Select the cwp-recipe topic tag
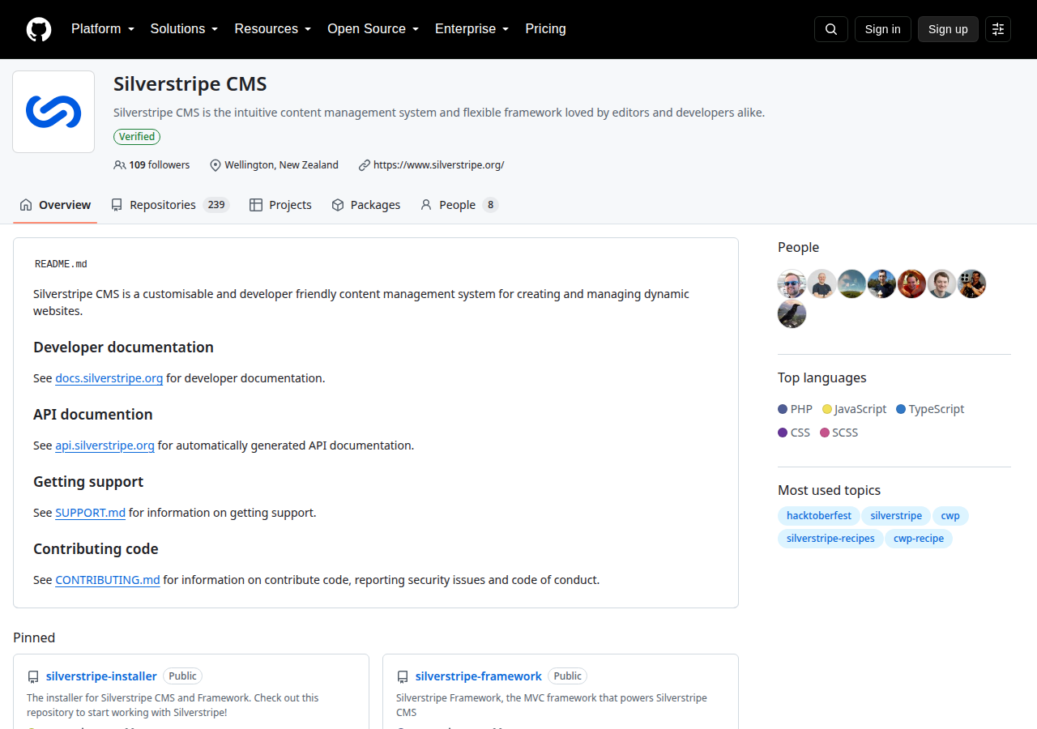Screen dimensions: 1037x729 tap(919, 539)
